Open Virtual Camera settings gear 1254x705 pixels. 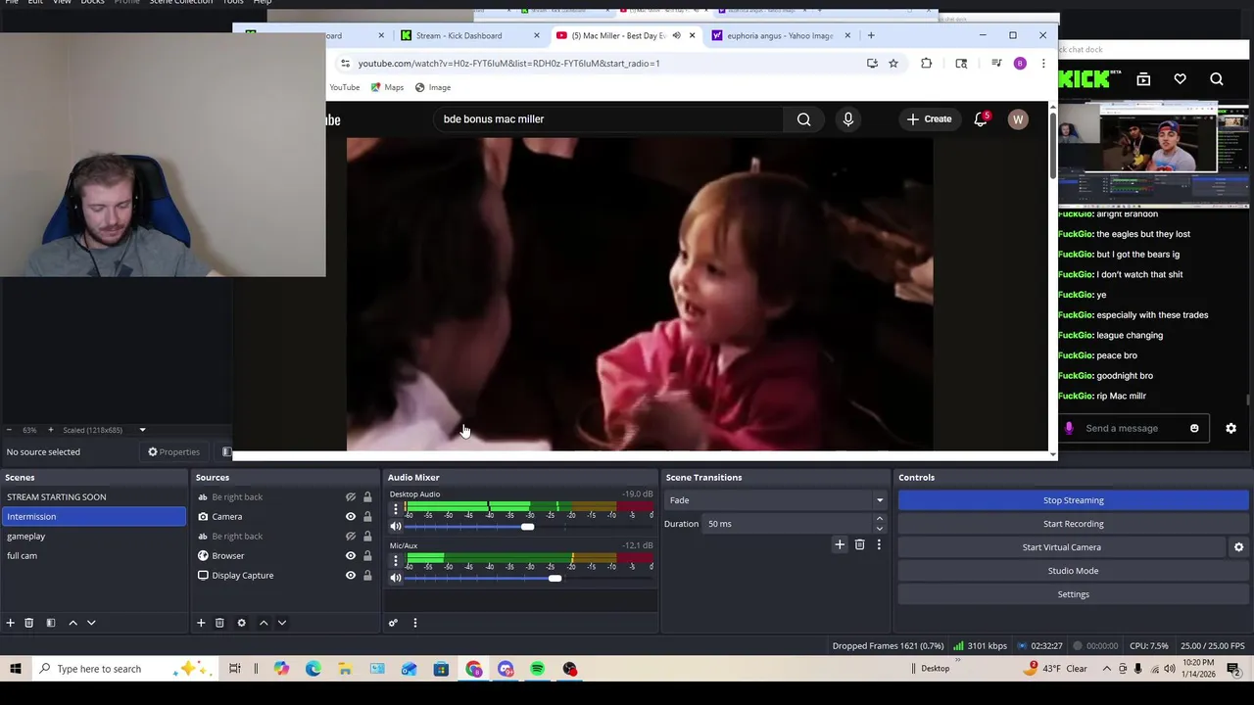(1238, 547)
